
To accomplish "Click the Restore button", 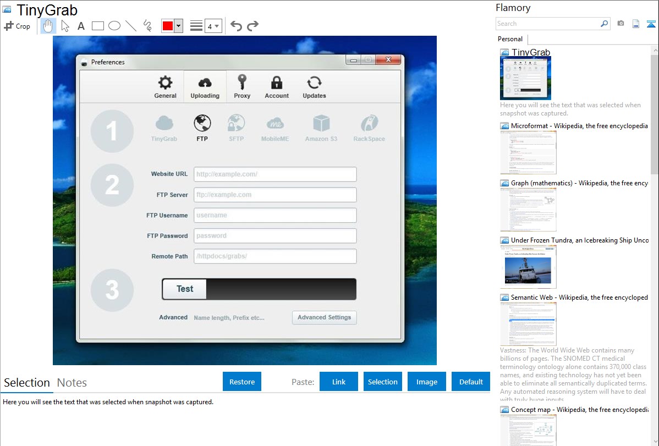I will tap(242, 382).
